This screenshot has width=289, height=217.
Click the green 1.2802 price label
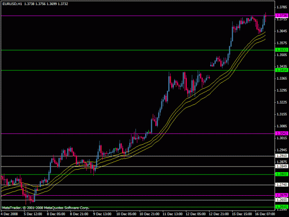tap(282, 174)
